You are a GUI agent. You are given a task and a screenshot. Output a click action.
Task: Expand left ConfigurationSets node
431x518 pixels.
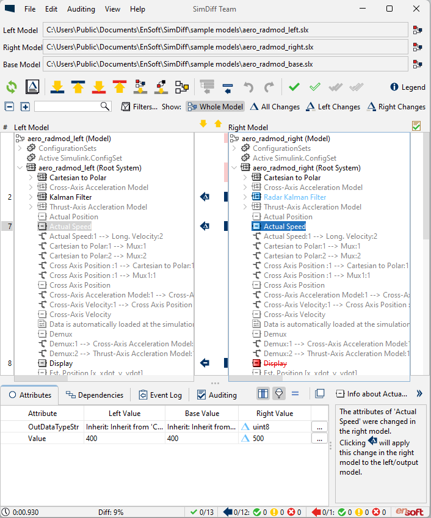point(20,148)
